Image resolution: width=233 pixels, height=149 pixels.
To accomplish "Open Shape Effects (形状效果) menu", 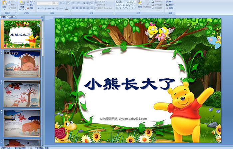I will point(158,8).
